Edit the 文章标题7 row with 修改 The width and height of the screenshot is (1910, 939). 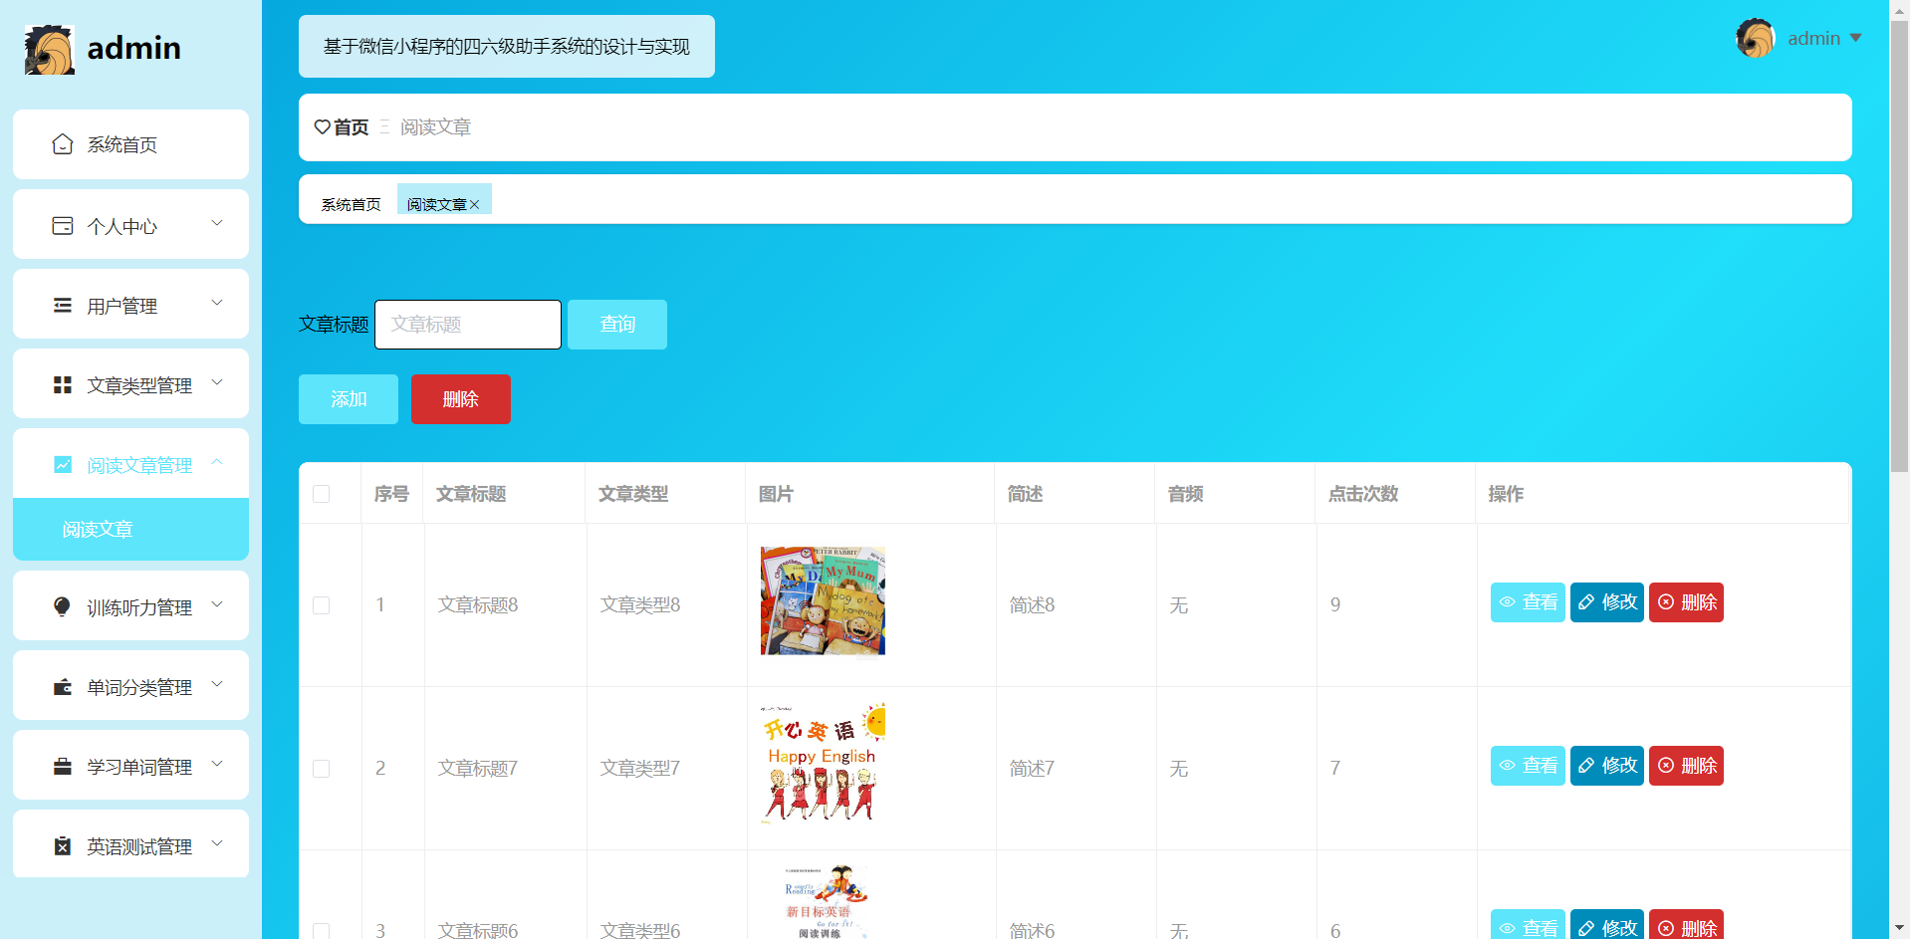(1607, 766)
